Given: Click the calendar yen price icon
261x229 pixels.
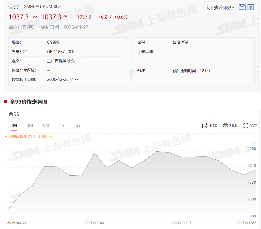Looking at the screenshot, I should tap(251, 7).
